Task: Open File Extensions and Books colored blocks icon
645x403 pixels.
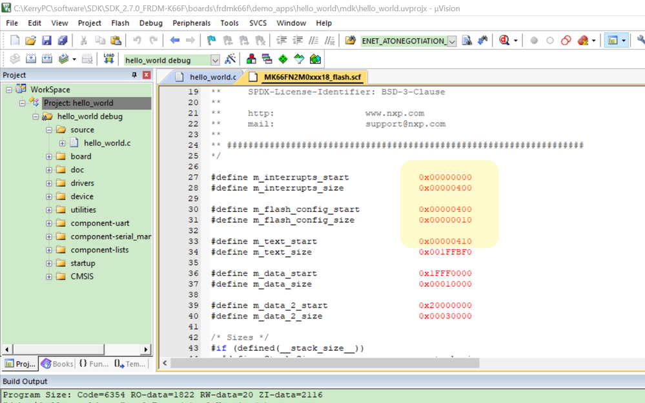Action: [x=251, y=59]
